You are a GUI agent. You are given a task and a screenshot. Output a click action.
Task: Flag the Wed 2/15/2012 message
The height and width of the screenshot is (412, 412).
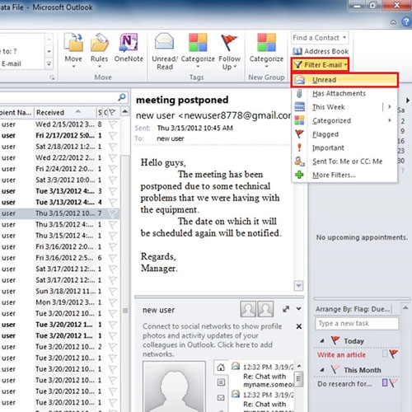(x=112, y=124)
